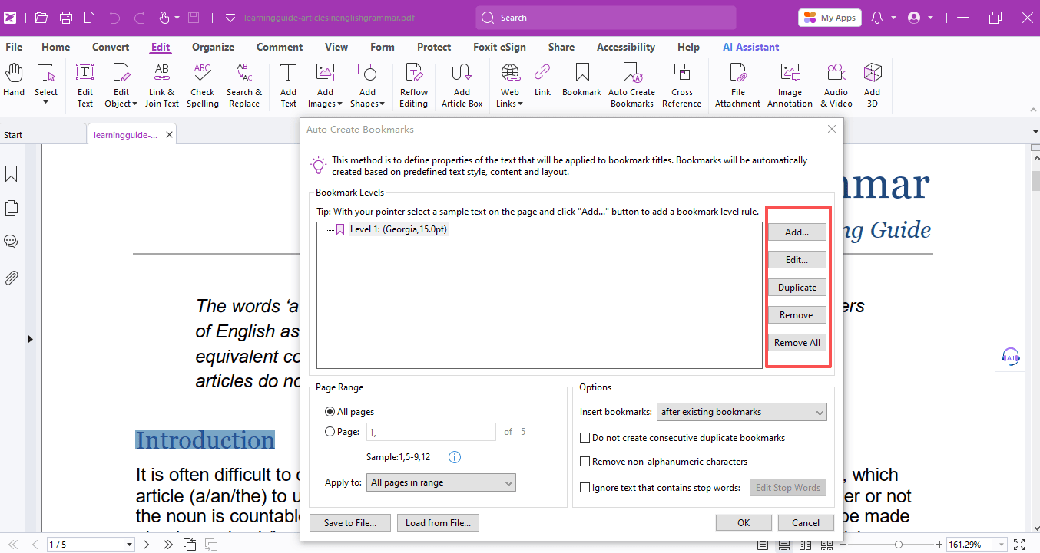Screen dimensions: 1040x553
Task: Open the Apply to dropdown
Action: 442,482
